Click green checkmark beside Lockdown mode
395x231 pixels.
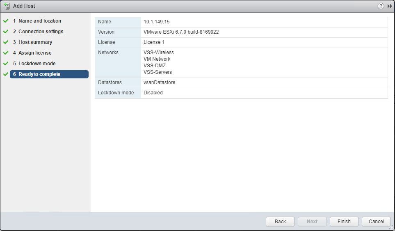tap(6, 64)
